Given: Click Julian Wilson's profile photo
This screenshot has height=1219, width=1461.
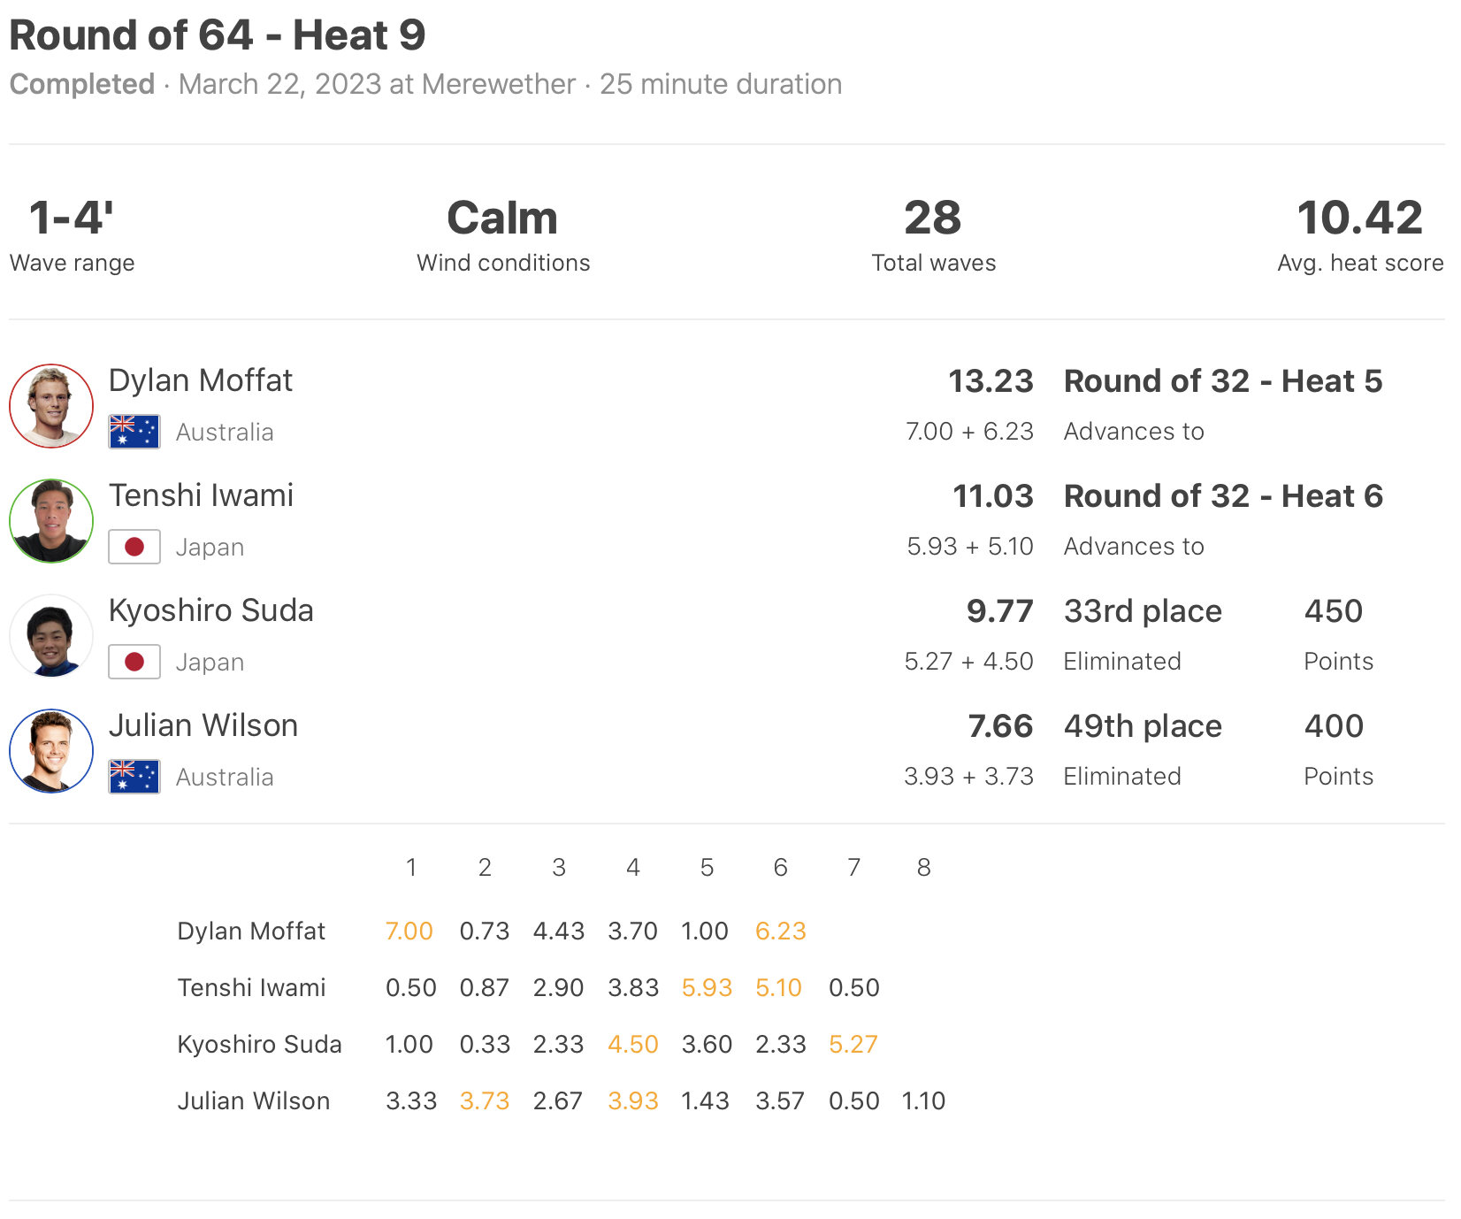Looking at the screenshot, I should pyautogui.click(x=51, y=751).
